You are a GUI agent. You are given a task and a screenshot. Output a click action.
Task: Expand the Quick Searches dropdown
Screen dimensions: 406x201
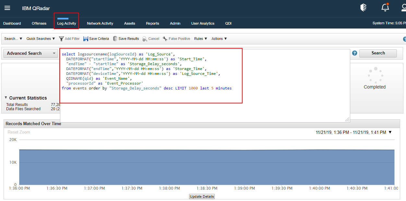click(41, 39)
